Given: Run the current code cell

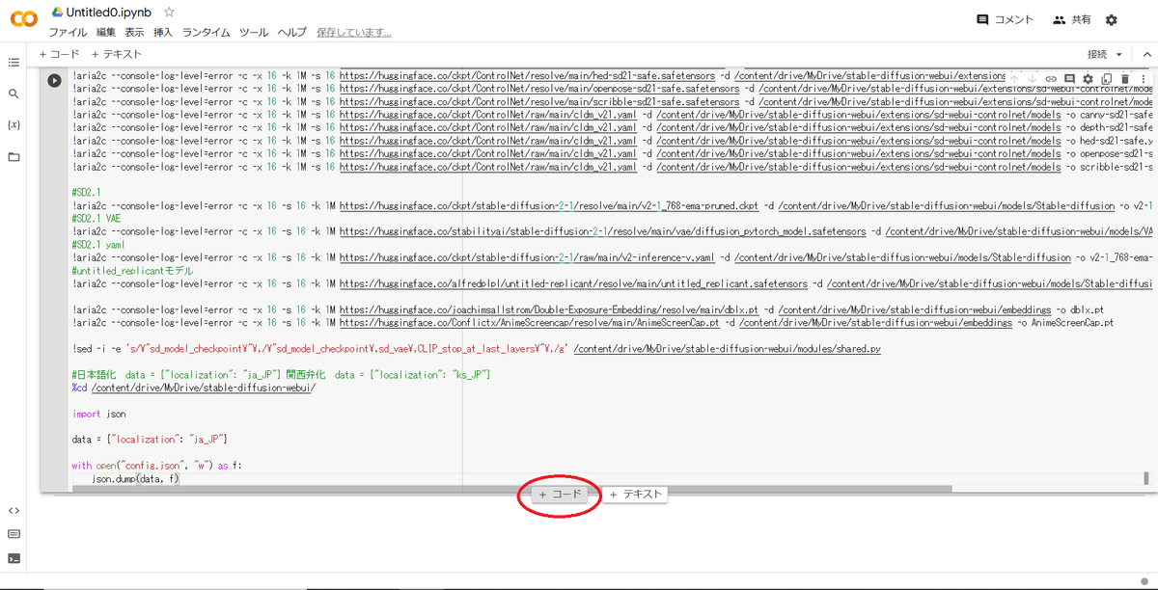Looking at the screenshot, I should click(x=55, y=80).
